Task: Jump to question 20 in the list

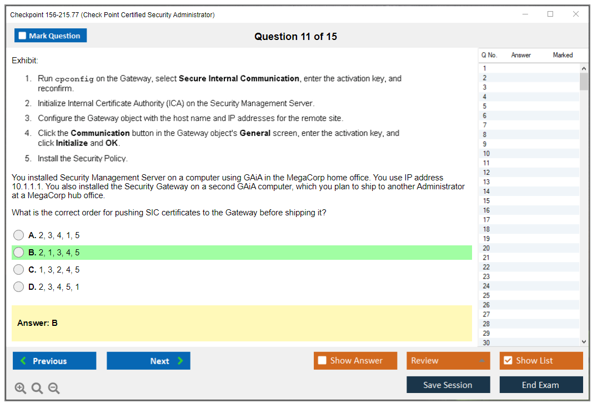Action: (x=486, y=248)
